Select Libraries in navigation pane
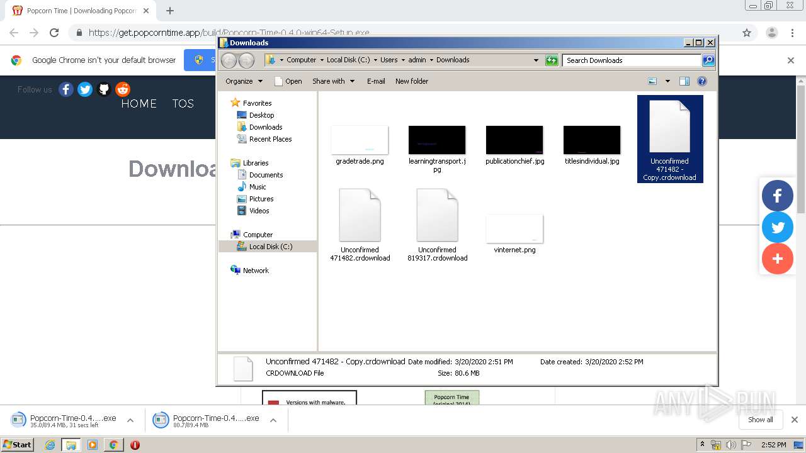This screenshot has width=806, height=453. click(x=251, y=163)
